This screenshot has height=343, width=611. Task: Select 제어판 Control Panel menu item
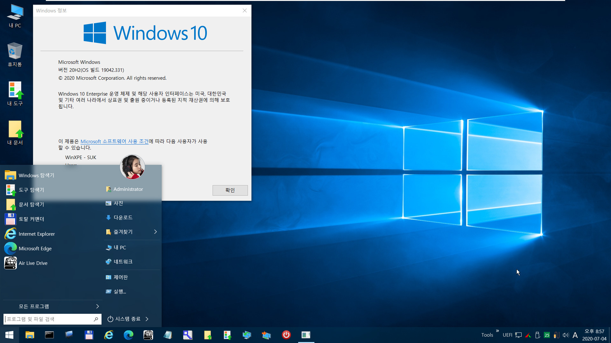(x=121, y=277)
